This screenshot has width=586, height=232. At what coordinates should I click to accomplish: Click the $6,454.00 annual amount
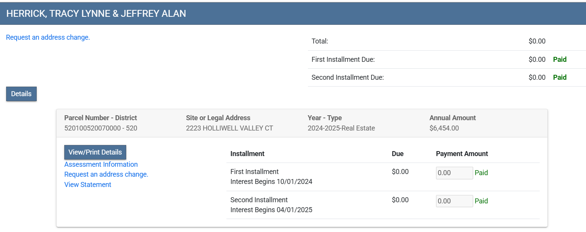[x=444, y=128]
